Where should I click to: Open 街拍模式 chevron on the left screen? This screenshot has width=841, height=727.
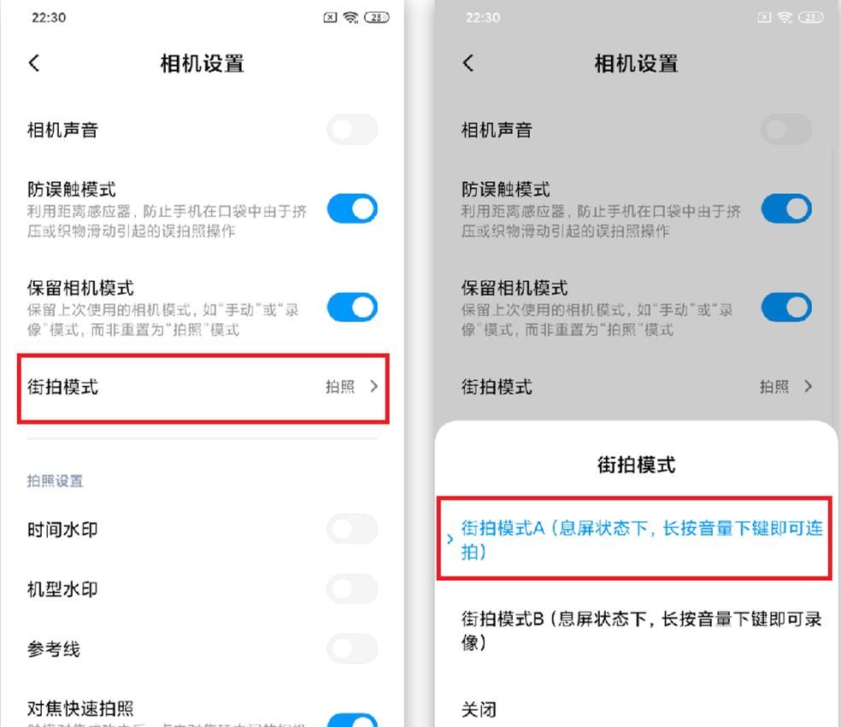pos(373,386)
